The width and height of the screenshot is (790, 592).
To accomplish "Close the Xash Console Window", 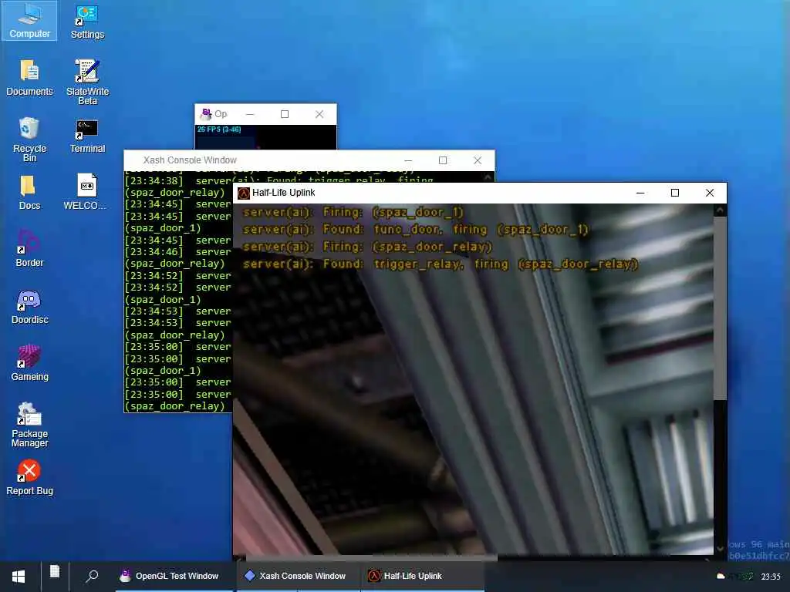I will click(x=478, y=160).
